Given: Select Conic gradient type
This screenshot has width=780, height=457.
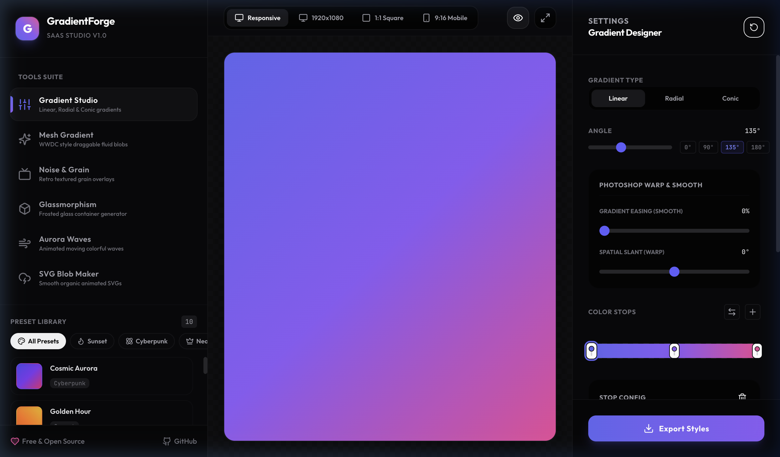Looking at the screenshot, I should pos(730,98).
